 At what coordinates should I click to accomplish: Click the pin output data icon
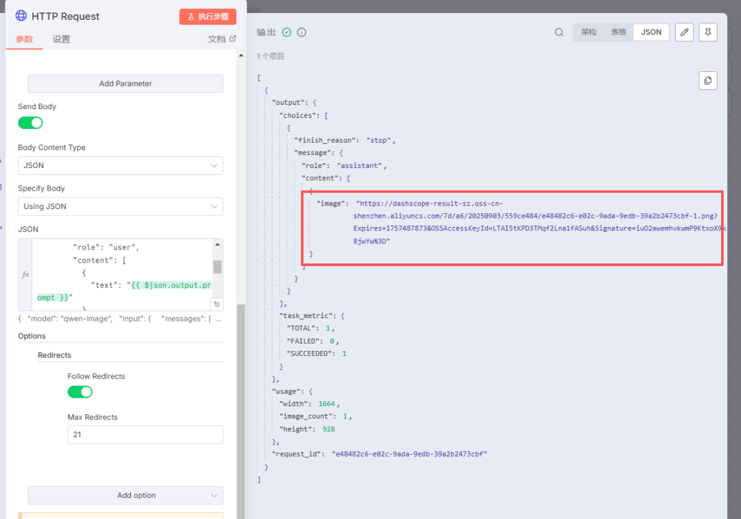(708, 32)
